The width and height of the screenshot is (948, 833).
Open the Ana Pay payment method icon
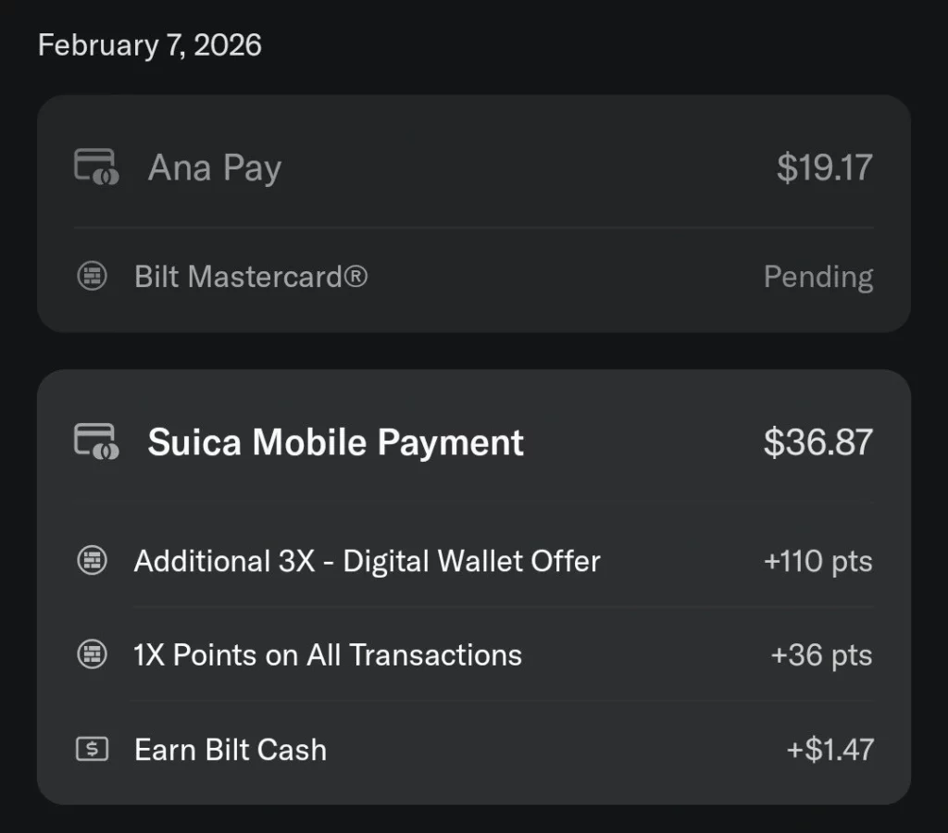click(96, 167)
